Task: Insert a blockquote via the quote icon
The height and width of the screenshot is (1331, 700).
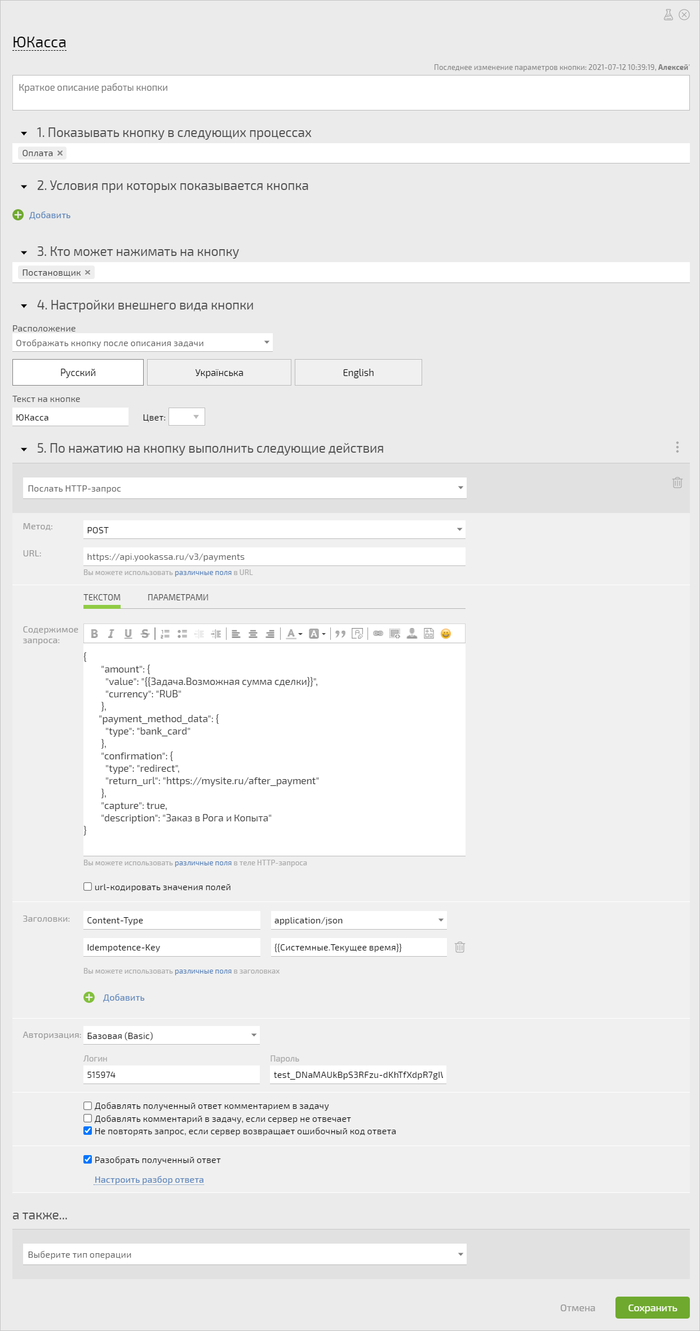Action: (x=340, y=634)
